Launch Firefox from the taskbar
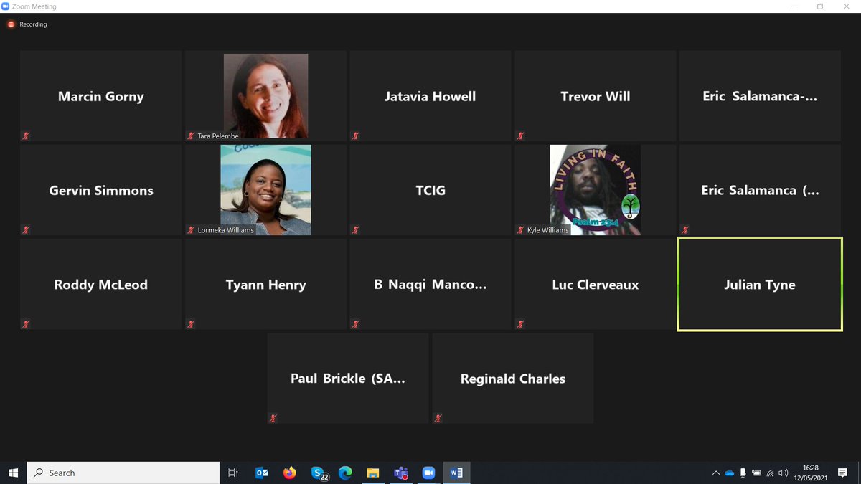Image resolution: width=861 pixels, height=484 pixels. coord(290,473)
